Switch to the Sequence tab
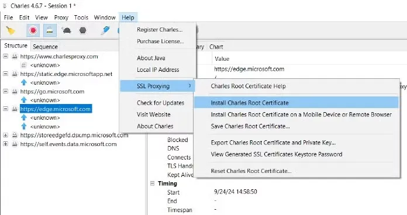The width and height of the screenshot is (407, 215). pyautogui.click(x=45, y=47)
